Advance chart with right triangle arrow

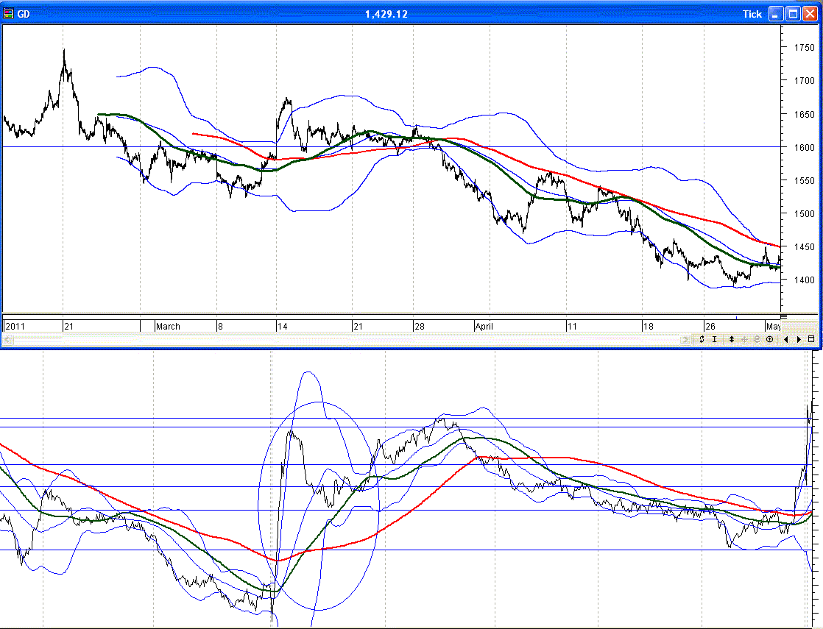pos(799,339)
